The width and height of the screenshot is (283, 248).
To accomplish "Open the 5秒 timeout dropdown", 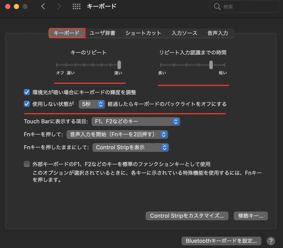I will [x=92, y=104].
